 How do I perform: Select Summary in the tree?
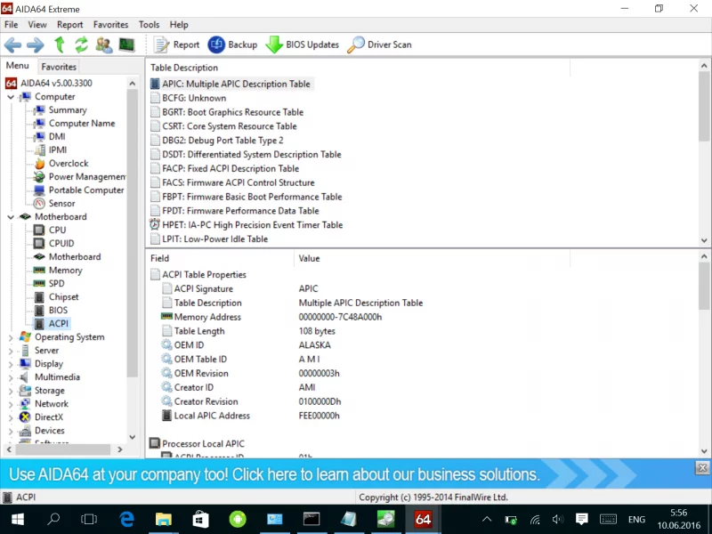tap(68, 109)
